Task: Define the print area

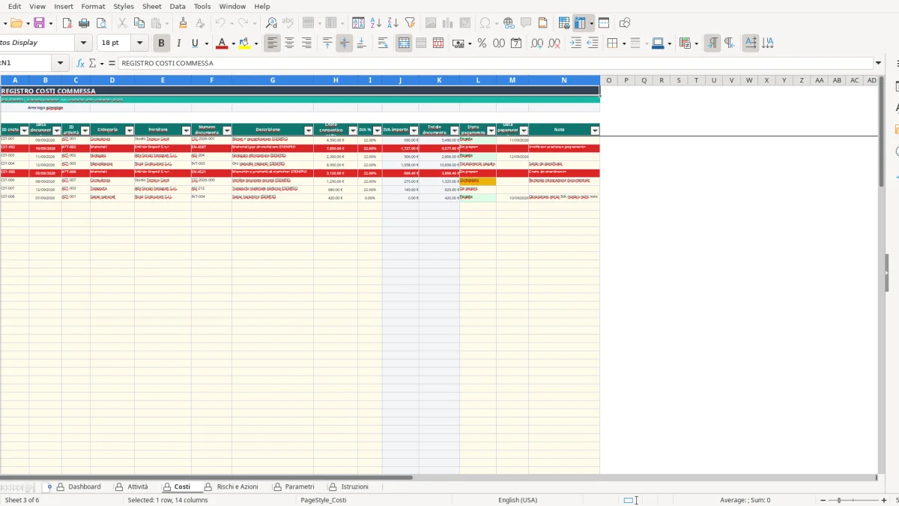Action: [x=564, y=23]
